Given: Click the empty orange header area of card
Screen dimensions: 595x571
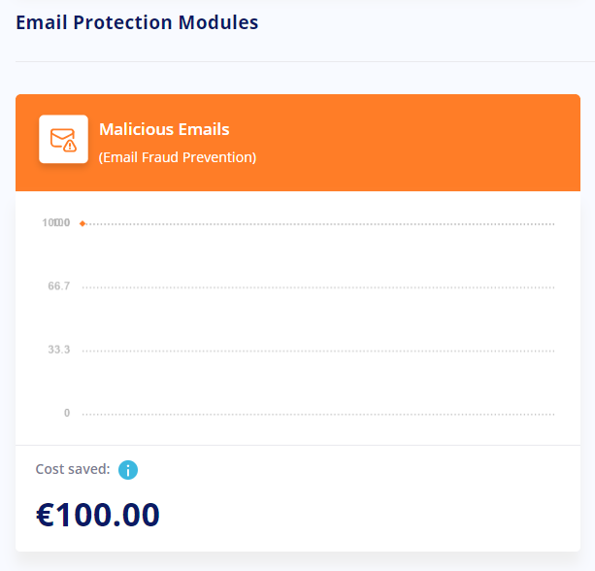Looking at the screenshot, I should 417,143.
